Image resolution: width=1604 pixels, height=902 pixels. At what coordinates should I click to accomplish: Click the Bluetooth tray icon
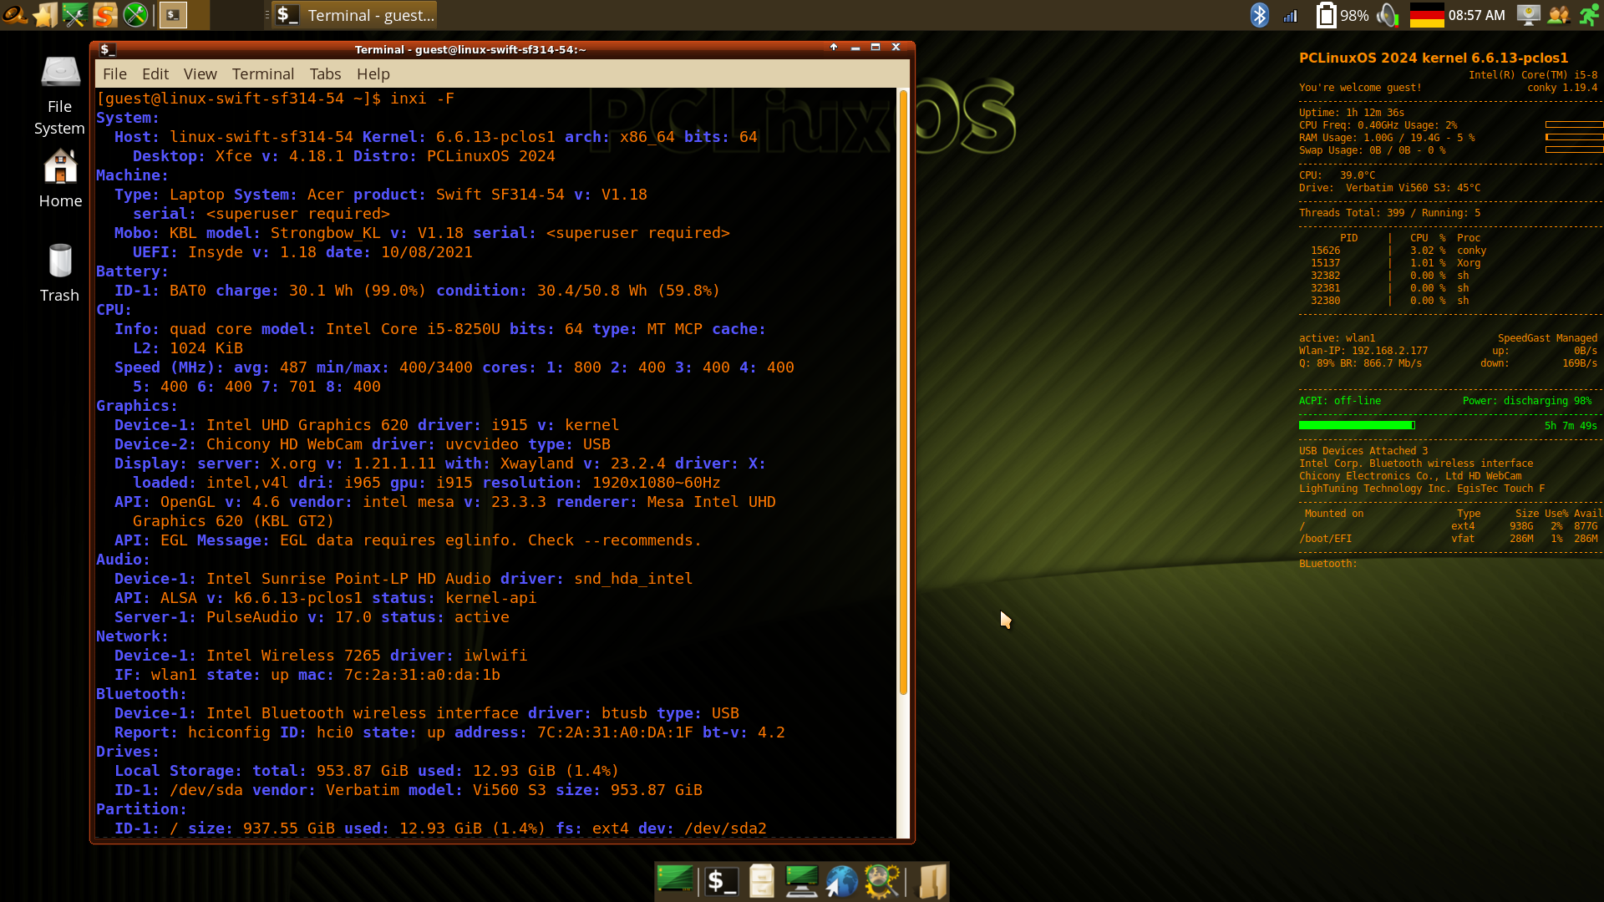coord(1259,15)
